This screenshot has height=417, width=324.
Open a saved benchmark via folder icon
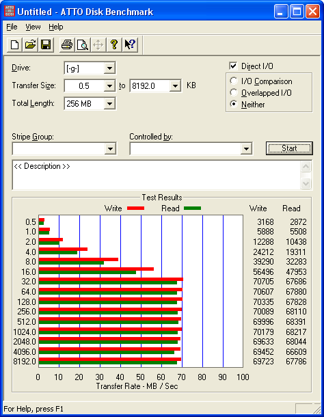(30, 44)
